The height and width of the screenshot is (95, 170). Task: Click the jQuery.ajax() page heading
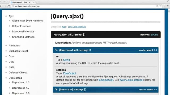(x=67, y=16)
